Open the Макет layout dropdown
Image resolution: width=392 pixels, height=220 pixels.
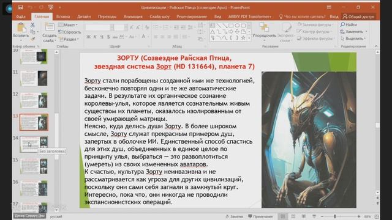tap(68, 25)
